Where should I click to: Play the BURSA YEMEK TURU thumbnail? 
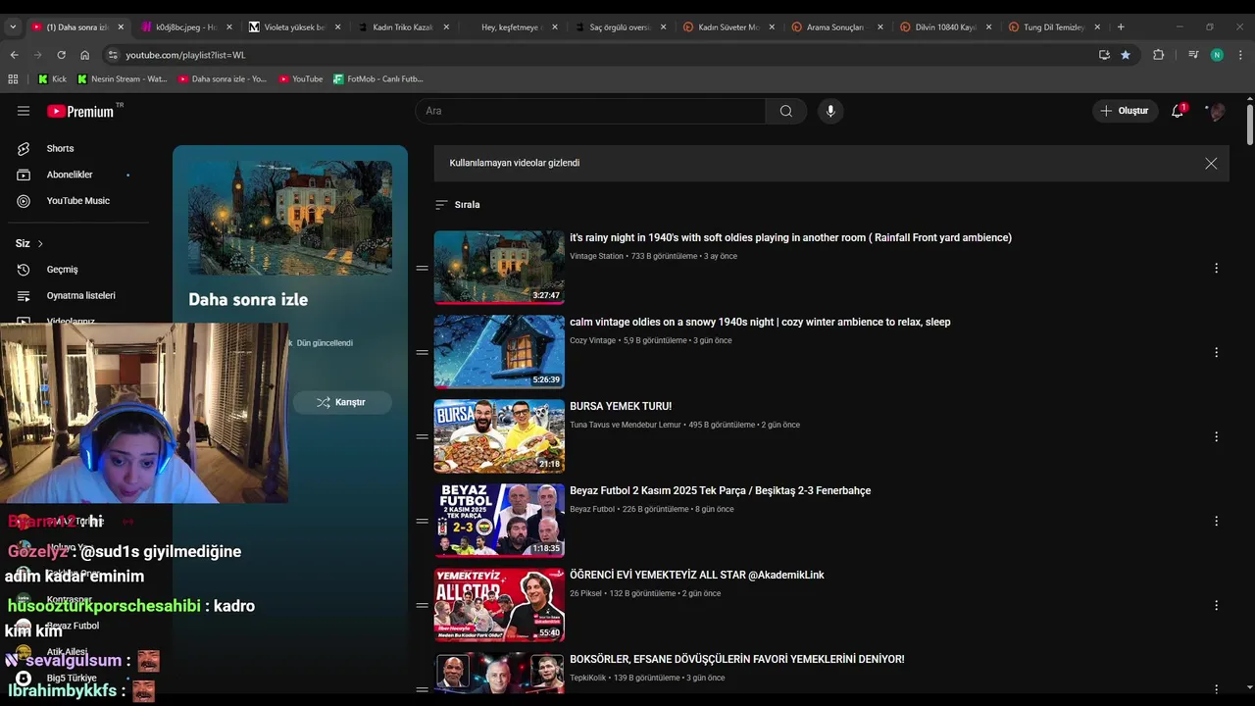click(499, 436)
